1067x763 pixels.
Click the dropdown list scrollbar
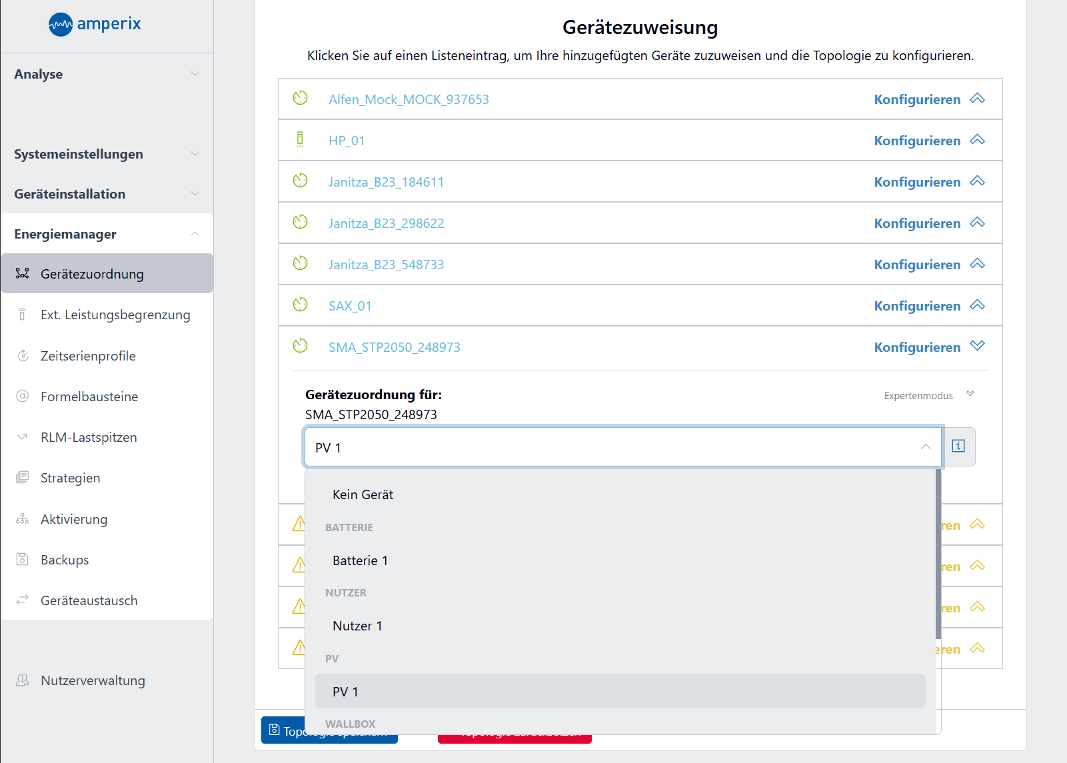click(938, 553)
